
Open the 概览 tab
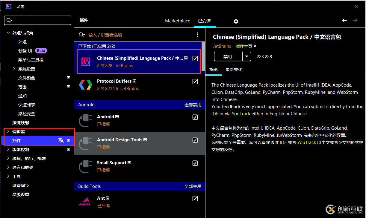point(214,69)
